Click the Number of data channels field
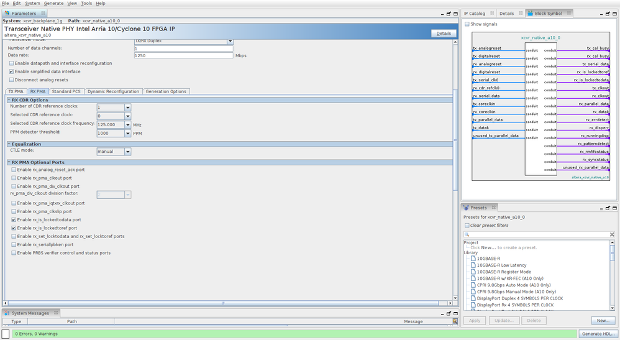Image resolution: width=620 pixels, height=340 pixels. click(183, 48)
